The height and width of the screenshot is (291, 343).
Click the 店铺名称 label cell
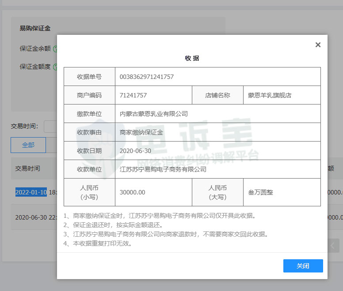[x=217, y=95]
